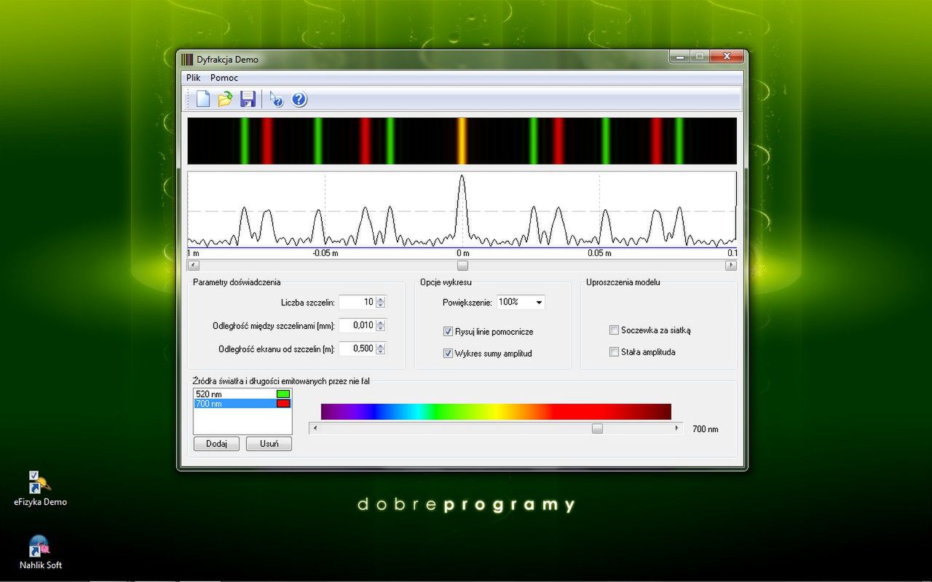932x582 pixels.
Task: Open the Plik menu
Action: pos(193,78)
